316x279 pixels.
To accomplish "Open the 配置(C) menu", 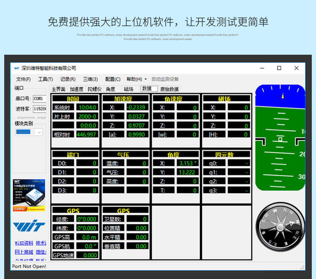I will pyautogui.click(x=113, y=79).
